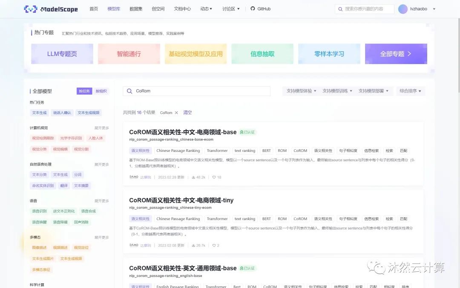The image size is (460, 288).
Task: Open 模型库 navigation item
Action: (x=114, y=9)
